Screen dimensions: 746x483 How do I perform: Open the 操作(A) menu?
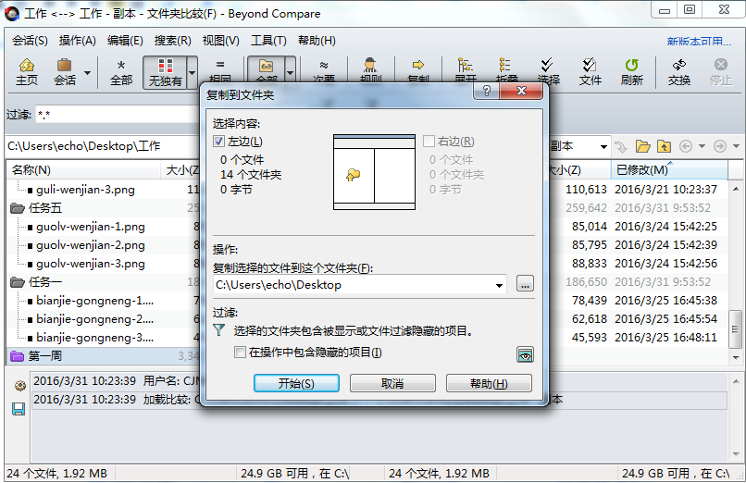tap(77, 41)
